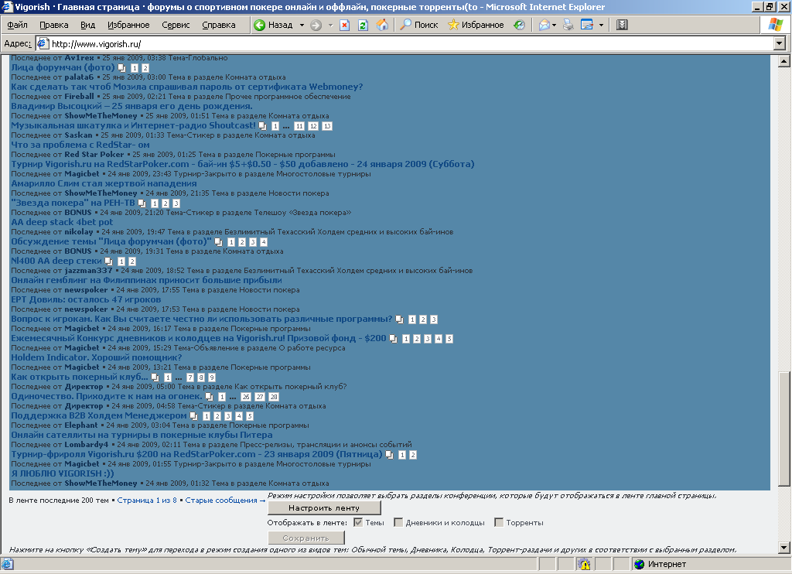The width and height of the screenshot is (792, 574).
Task: Open the Back (Назад) history dropdown arrow
Action: click(x=302, y=26)
